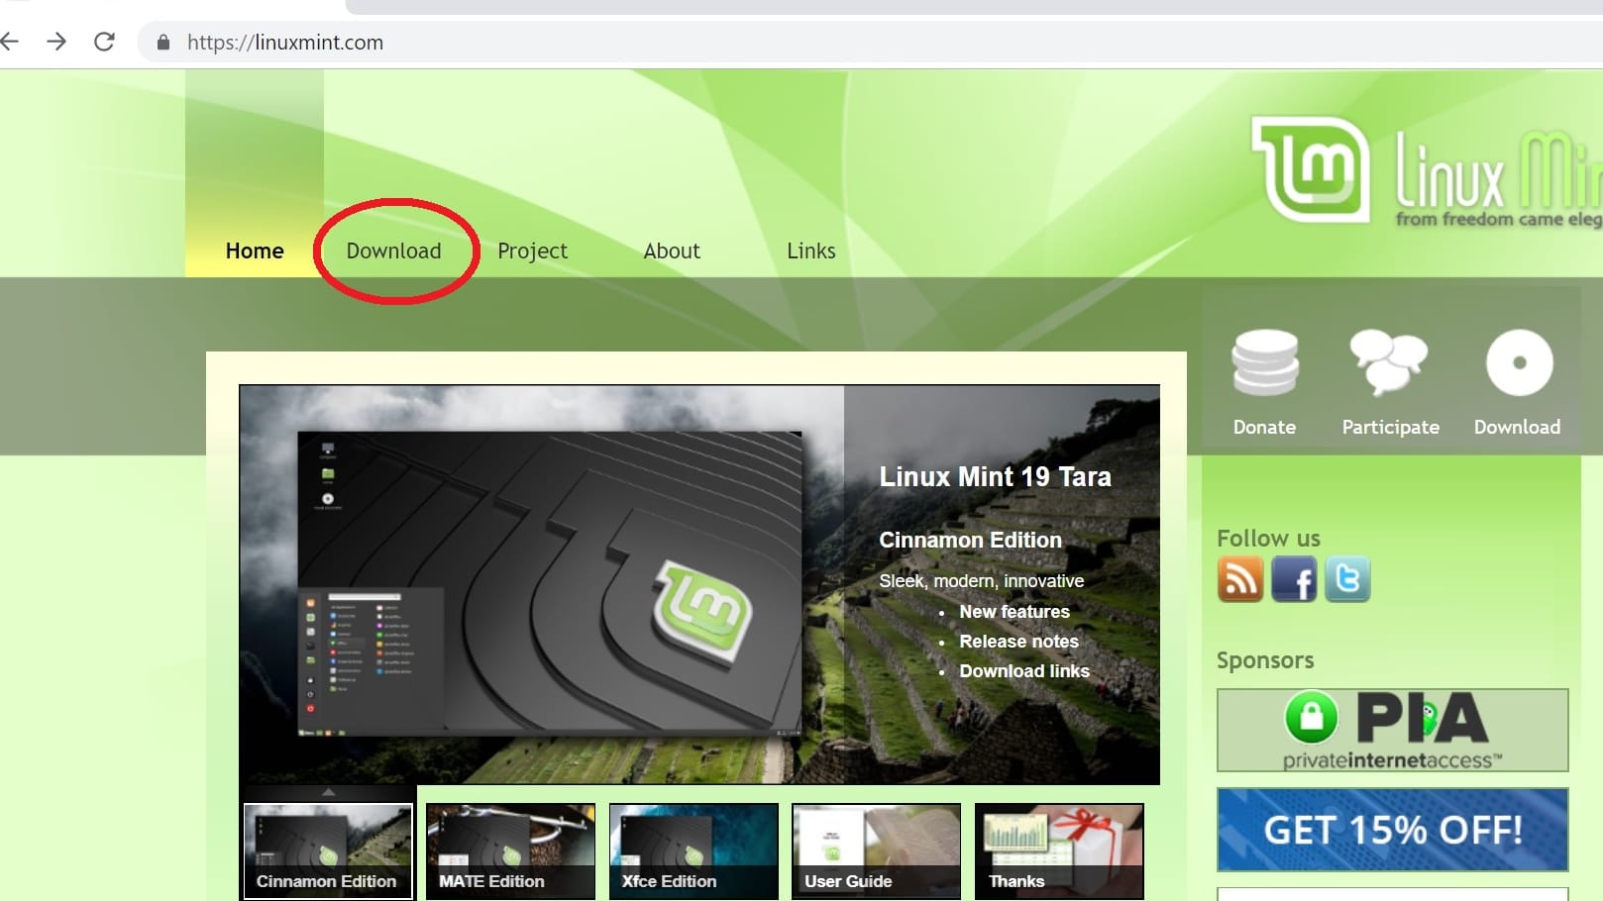Screen dimensions: 1603x901
Task: Click the Linux Mint logo
Action: 1427,170
